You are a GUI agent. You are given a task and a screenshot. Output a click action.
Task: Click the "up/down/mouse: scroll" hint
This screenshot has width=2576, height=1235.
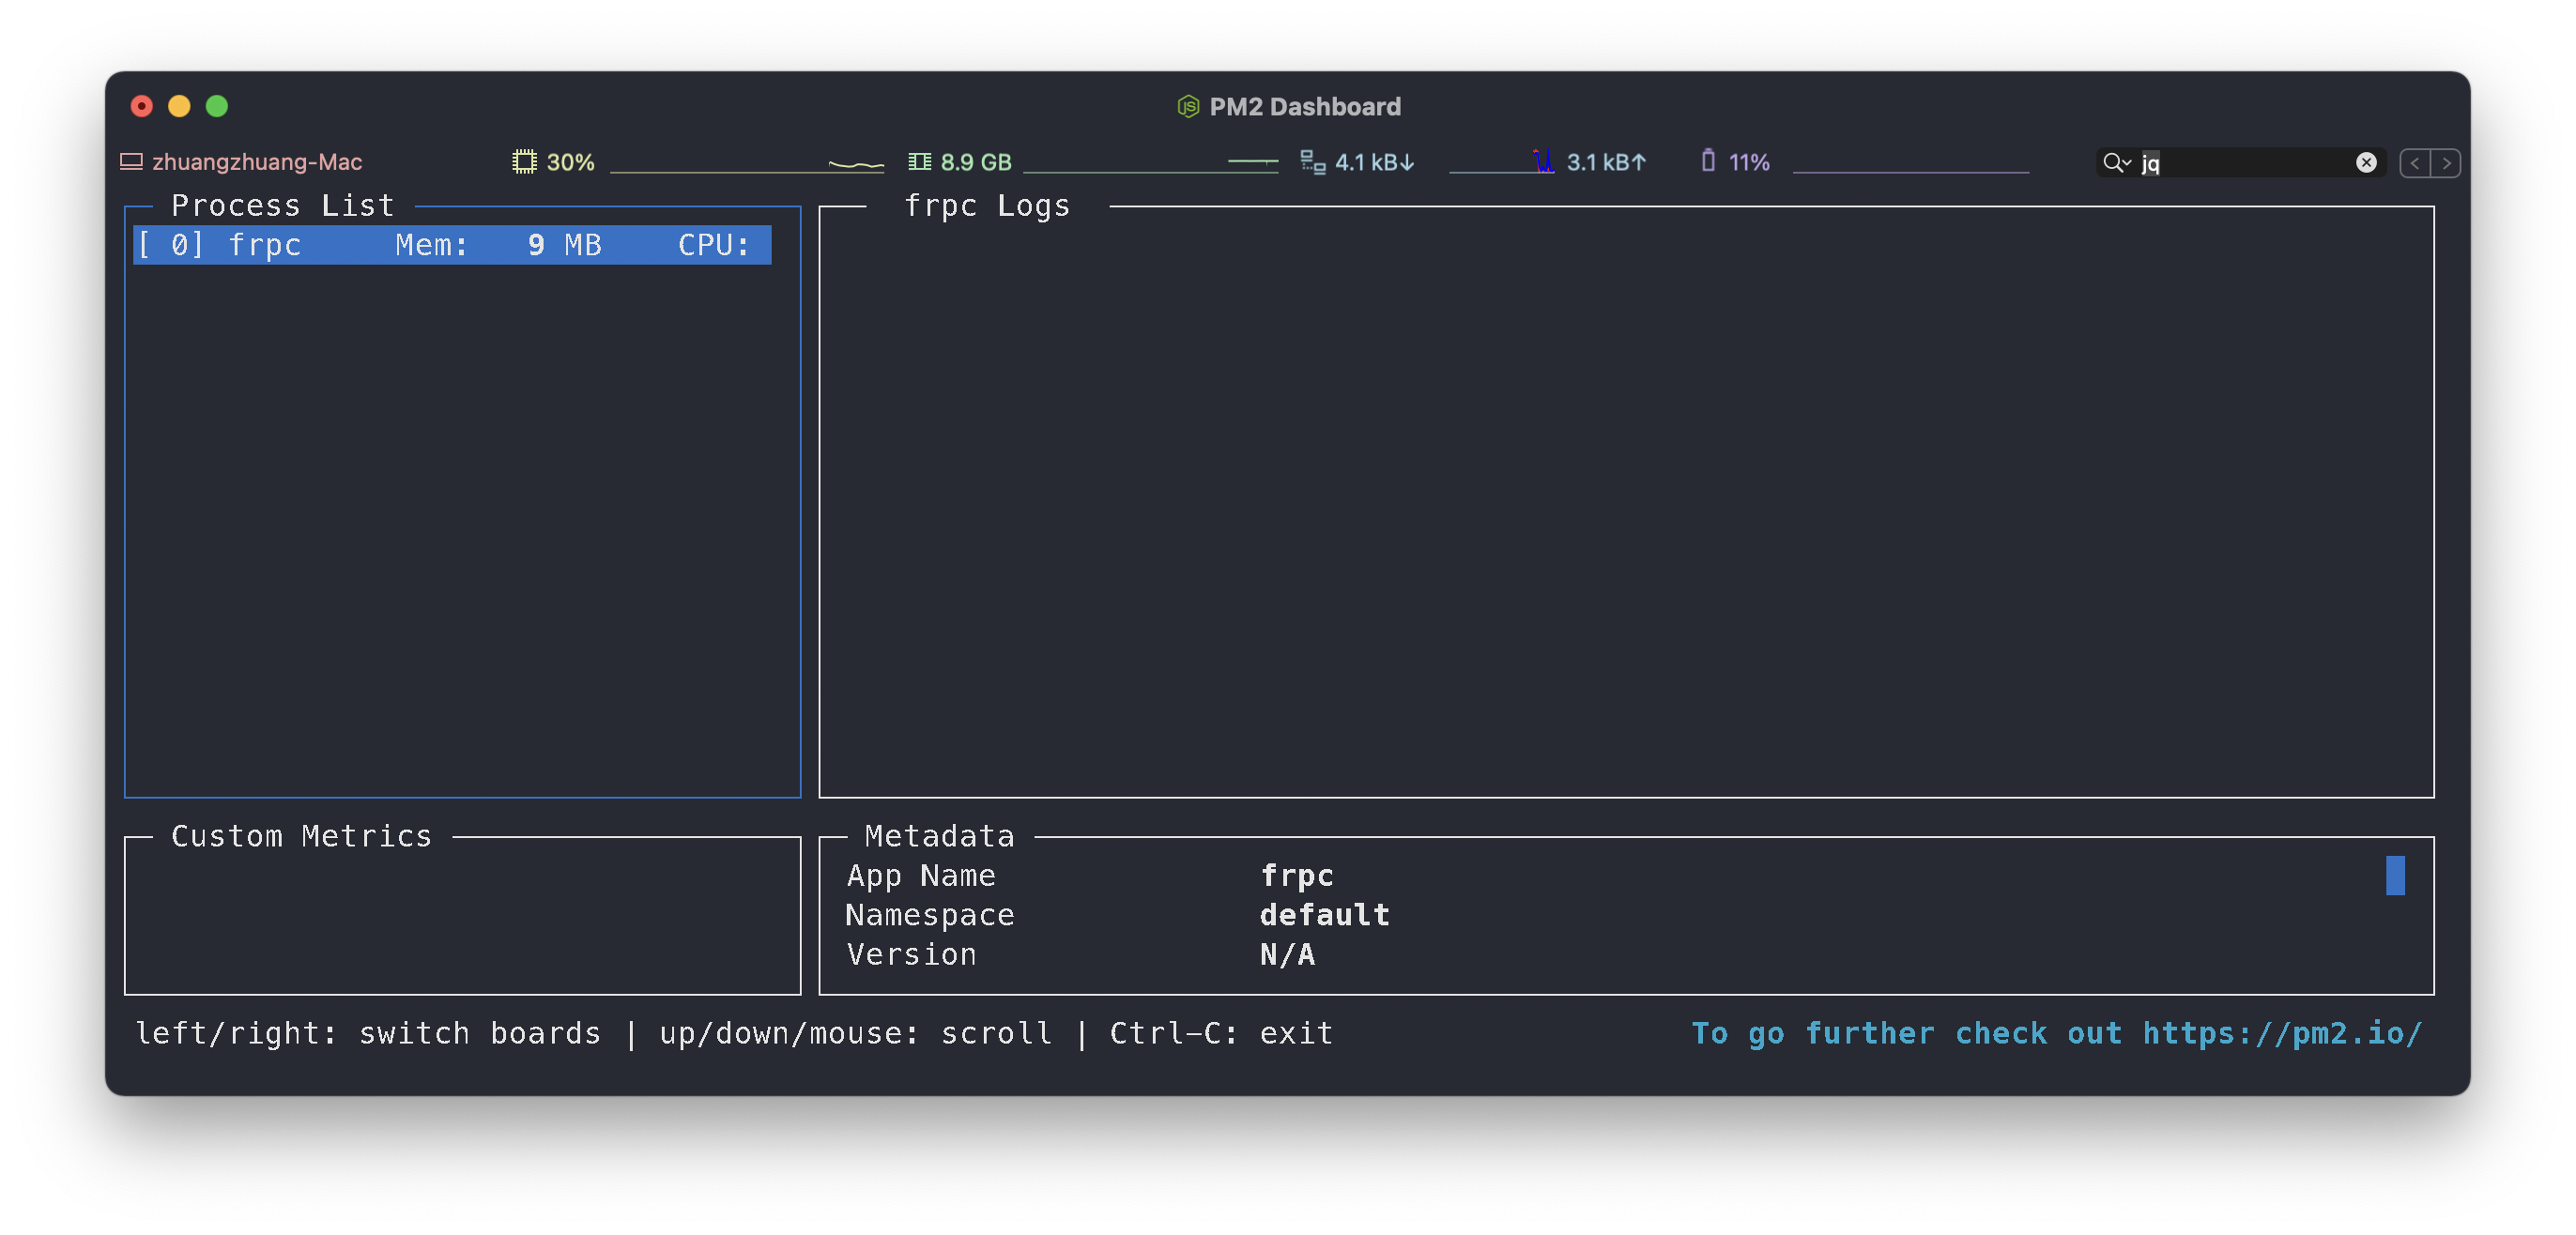pos(855,1033)
